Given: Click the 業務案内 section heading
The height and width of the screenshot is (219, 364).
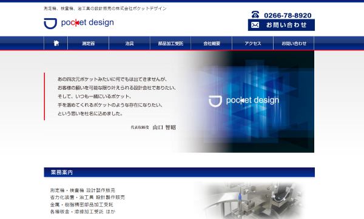Looking at the screenshot, I should [179, 172].
